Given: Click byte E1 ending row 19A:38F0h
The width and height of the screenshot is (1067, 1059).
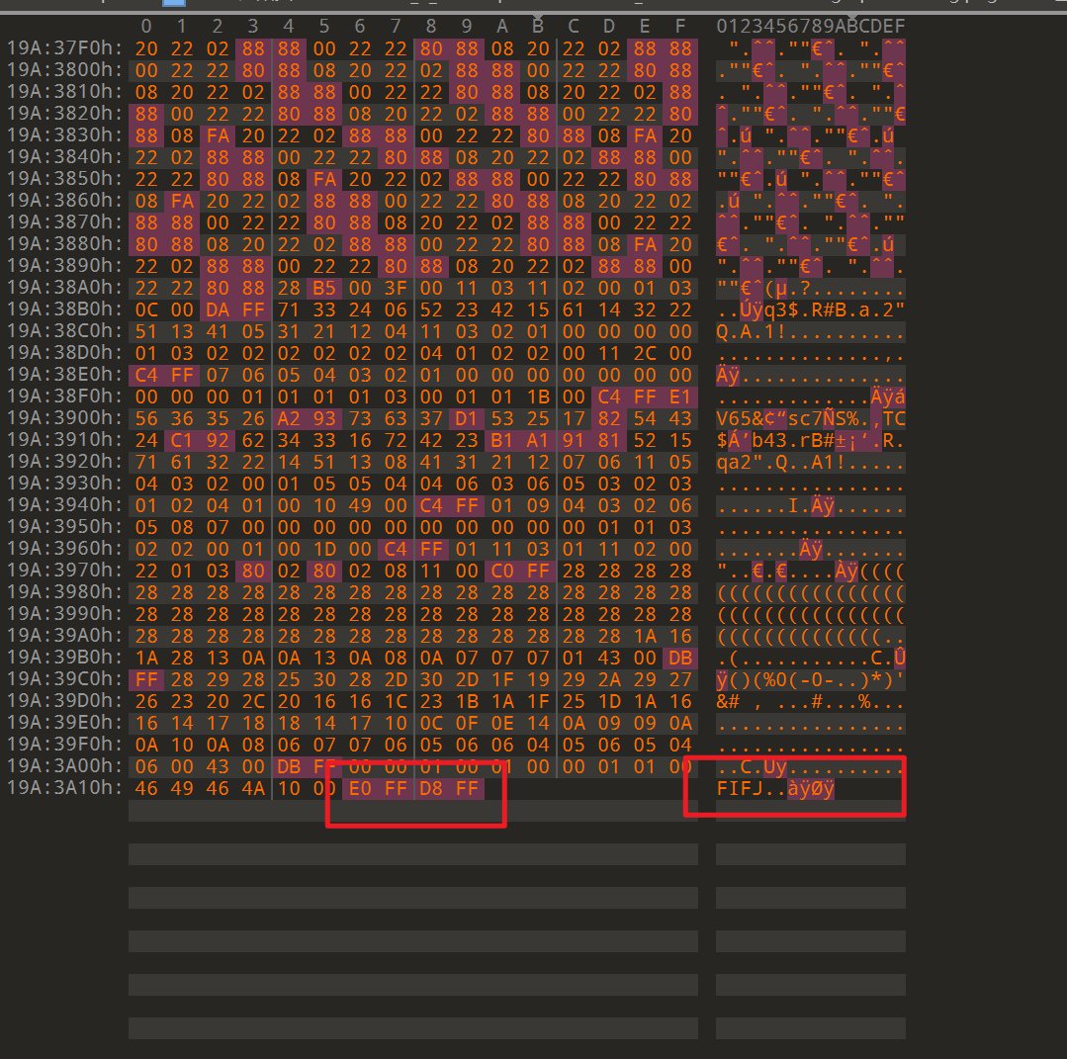Looking at the screenshot, I should pos(679,397).
